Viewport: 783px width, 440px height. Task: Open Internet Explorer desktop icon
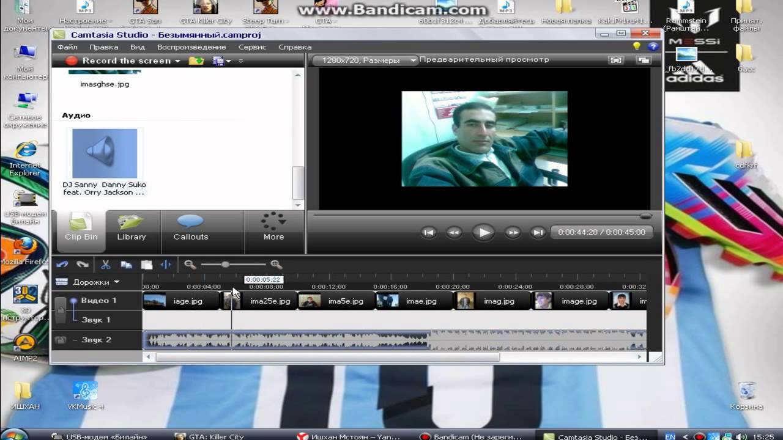[x=25, y=158]
